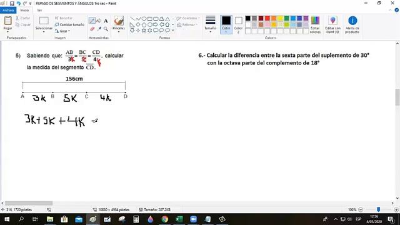Open the Tamaño line thickness dropdown

pyautogui.click(x=210, y=25)
